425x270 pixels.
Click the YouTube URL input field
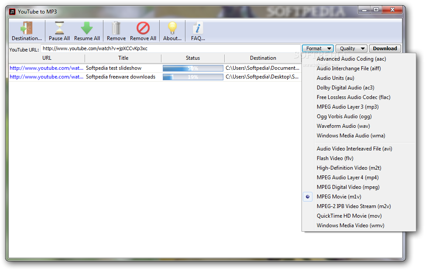click(x=171, y=48)
